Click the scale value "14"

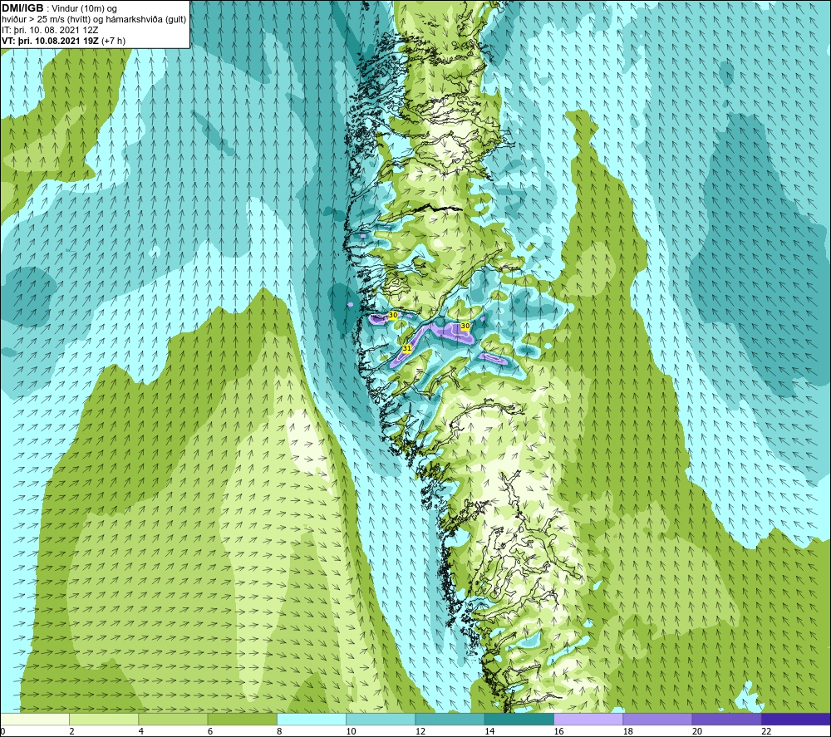click(489, 731)
